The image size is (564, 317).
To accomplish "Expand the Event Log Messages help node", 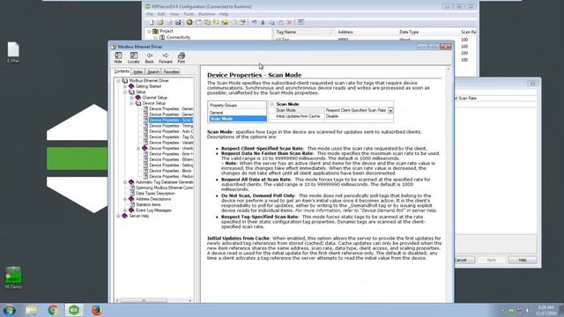I will coord(125,210).
